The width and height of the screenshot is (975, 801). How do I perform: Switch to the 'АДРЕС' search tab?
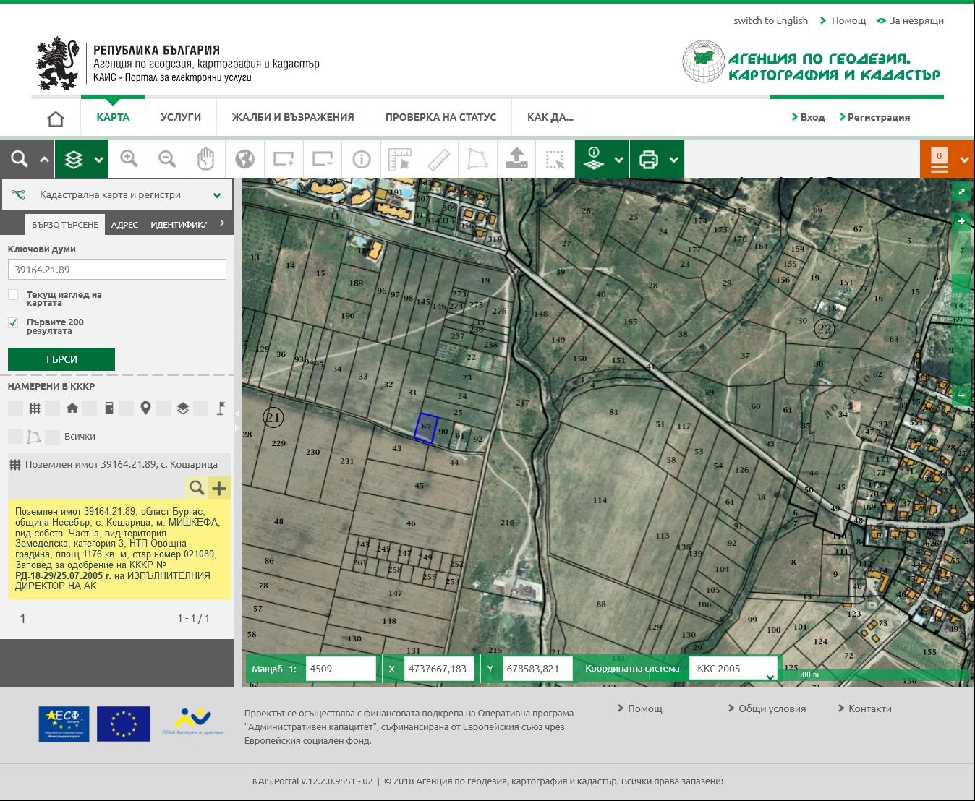(124, 225)
